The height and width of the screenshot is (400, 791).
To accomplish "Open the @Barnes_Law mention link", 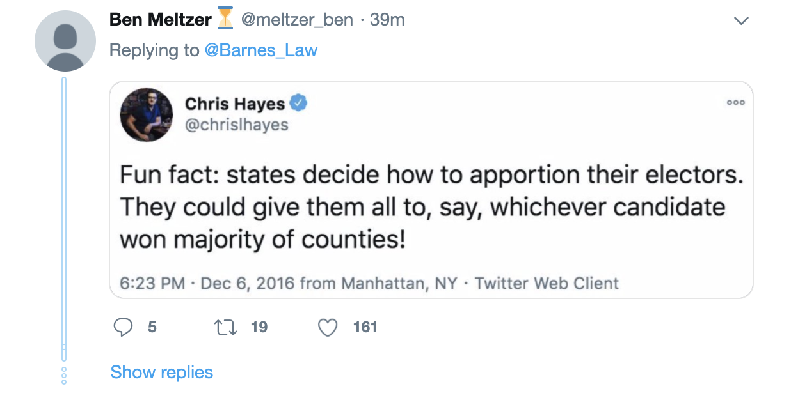I will click(261, 50).
